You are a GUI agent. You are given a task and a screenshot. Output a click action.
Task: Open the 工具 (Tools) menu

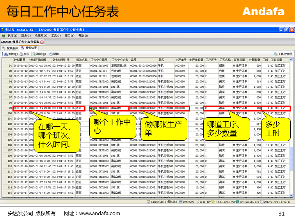coord(55,35)
